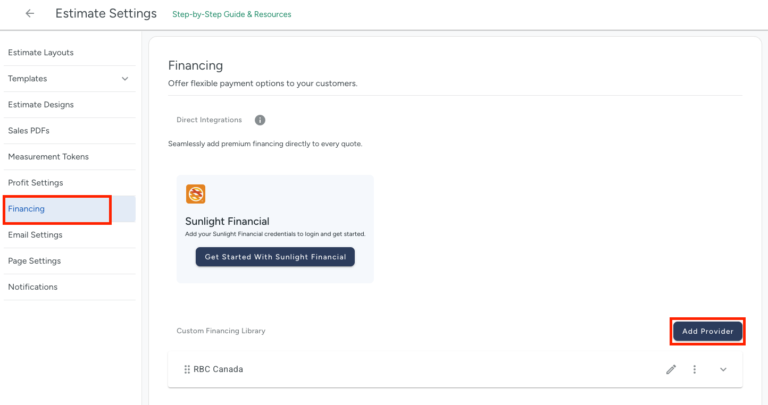This screenshot has height=405, width=768.
Task: Select the Financing sidebar item
Action: pyautogui.click(x=27, y=209)
